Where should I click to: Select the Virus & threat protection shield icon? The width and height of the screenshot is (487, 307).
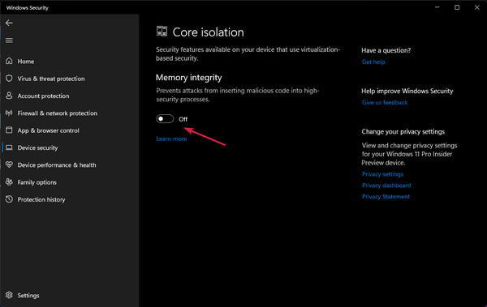pos(9,78)
